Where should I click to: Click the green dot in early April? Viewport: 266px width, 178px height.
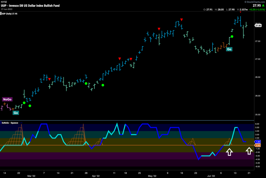(103, 85)
